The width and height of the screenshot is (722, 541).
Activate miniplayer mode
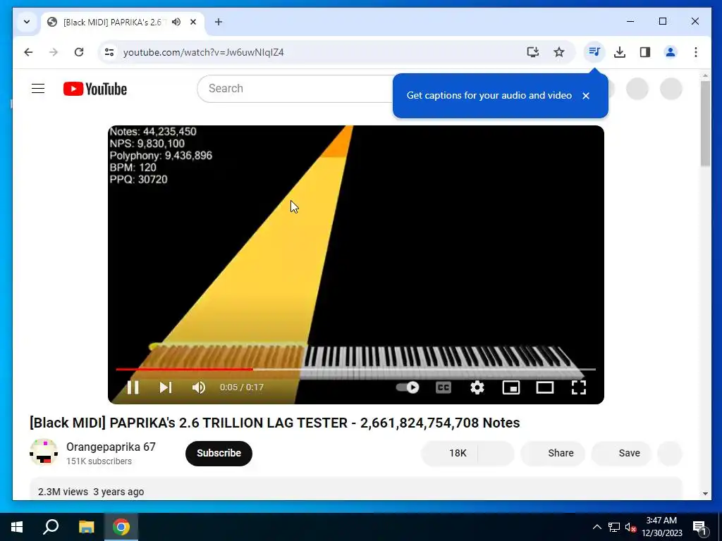pyautogui.click(x=511, y=387)
